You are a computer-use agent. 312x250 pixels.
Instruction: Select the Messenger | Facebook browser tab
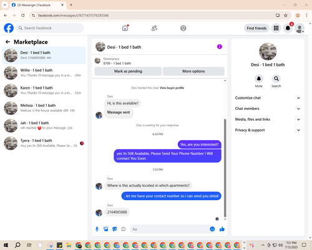38,5
